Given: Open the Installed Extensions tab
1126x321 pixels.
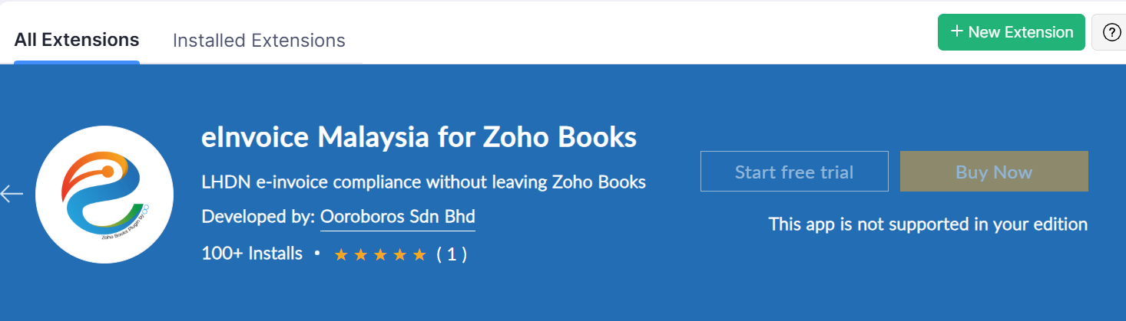Looking at the screenshot, I should coord(259,40).
